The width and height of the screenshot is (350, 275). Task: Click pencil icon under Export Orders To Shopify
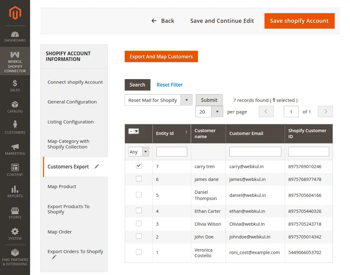point(54,257)
